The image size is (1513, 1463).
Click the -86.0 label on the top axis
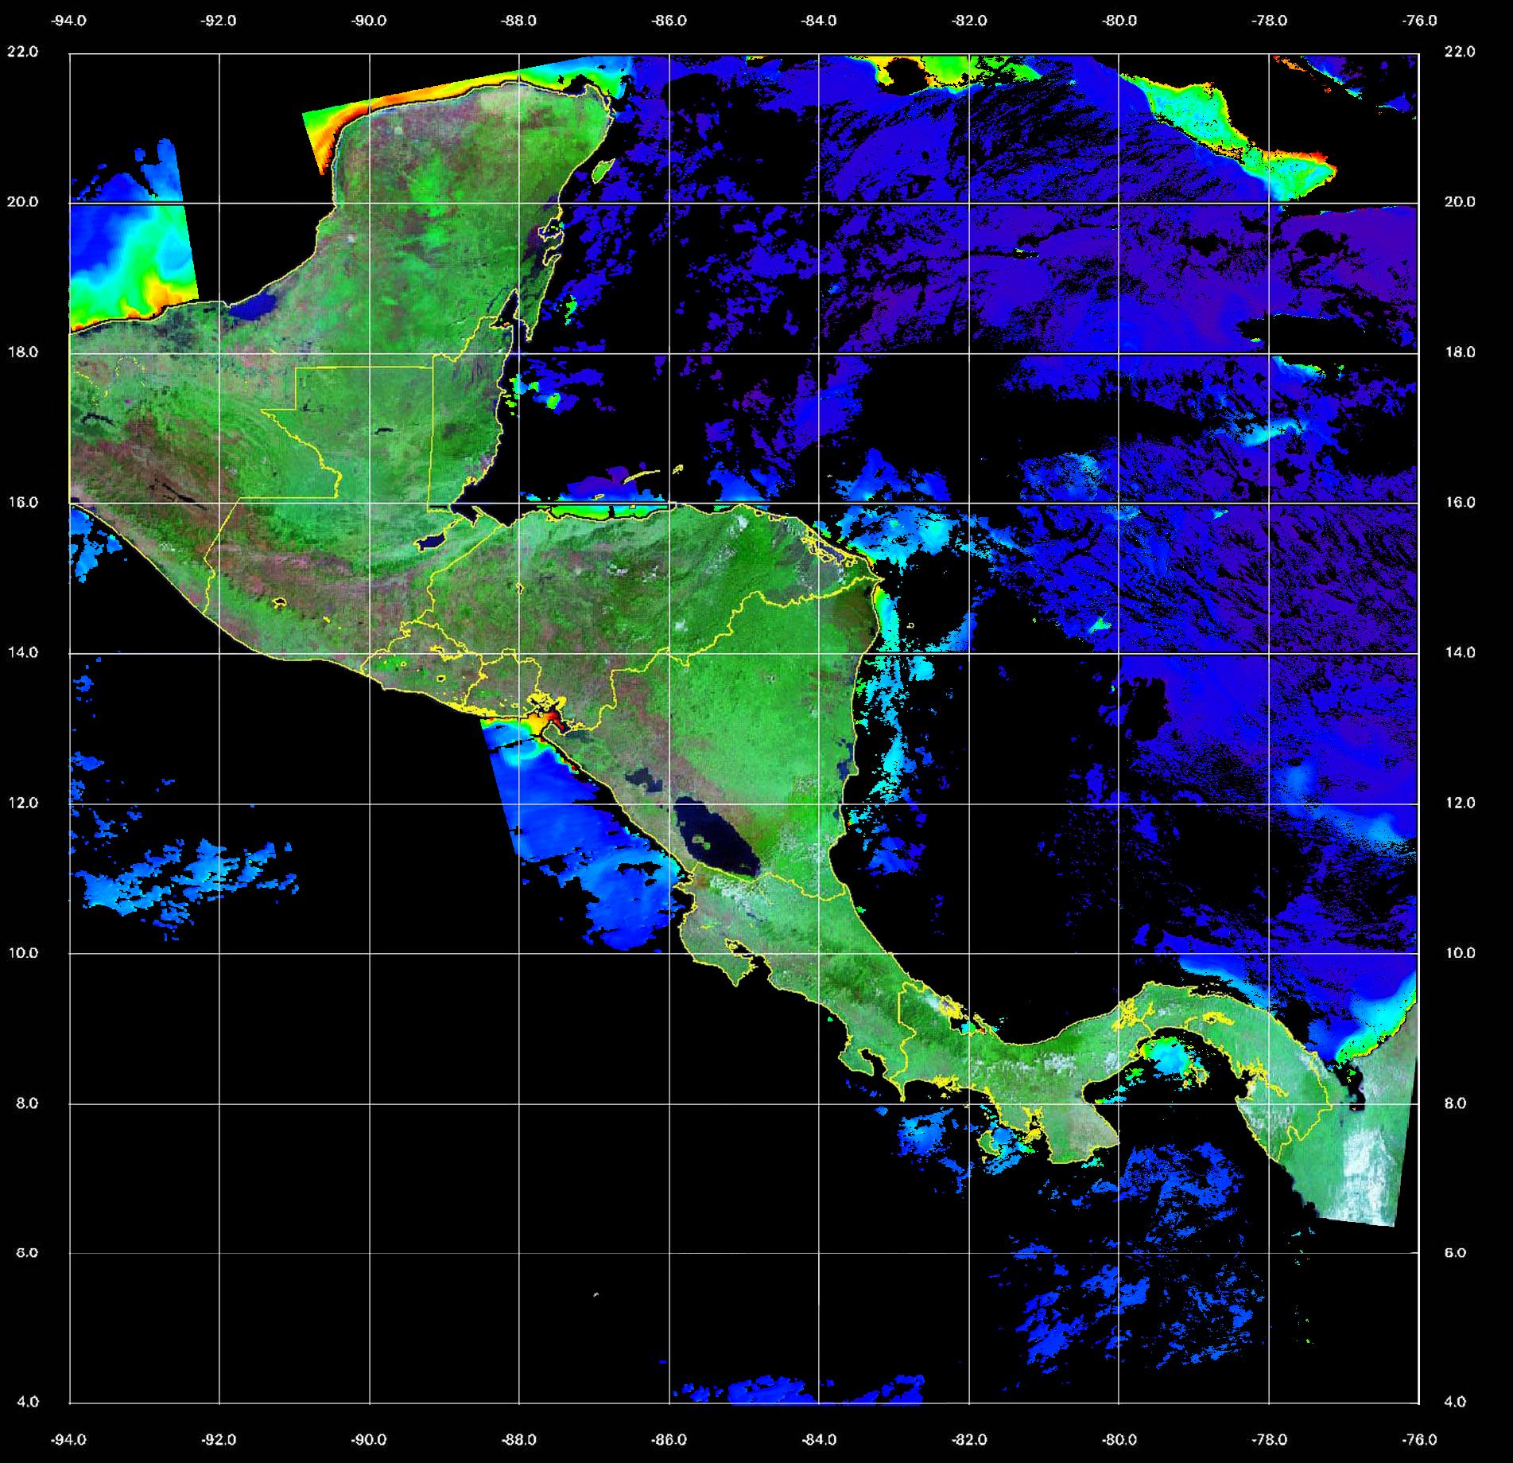click(x=669, y=21)
